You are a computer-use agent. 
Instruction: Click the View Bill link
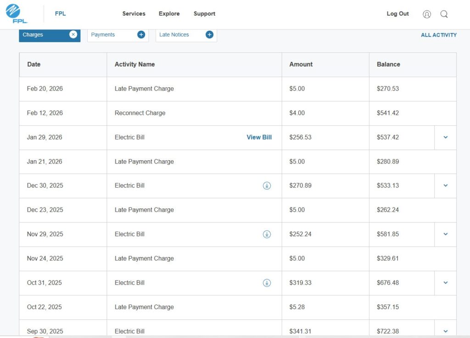[x=259, y=137]
